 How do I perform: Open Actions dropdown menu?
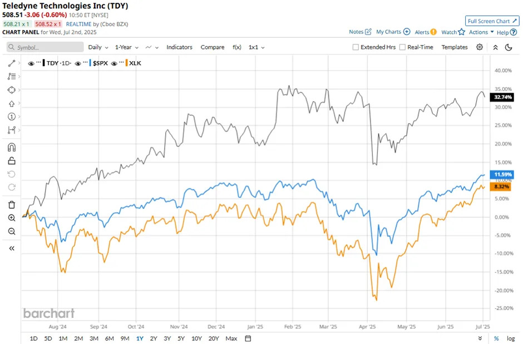coord(481,32)
